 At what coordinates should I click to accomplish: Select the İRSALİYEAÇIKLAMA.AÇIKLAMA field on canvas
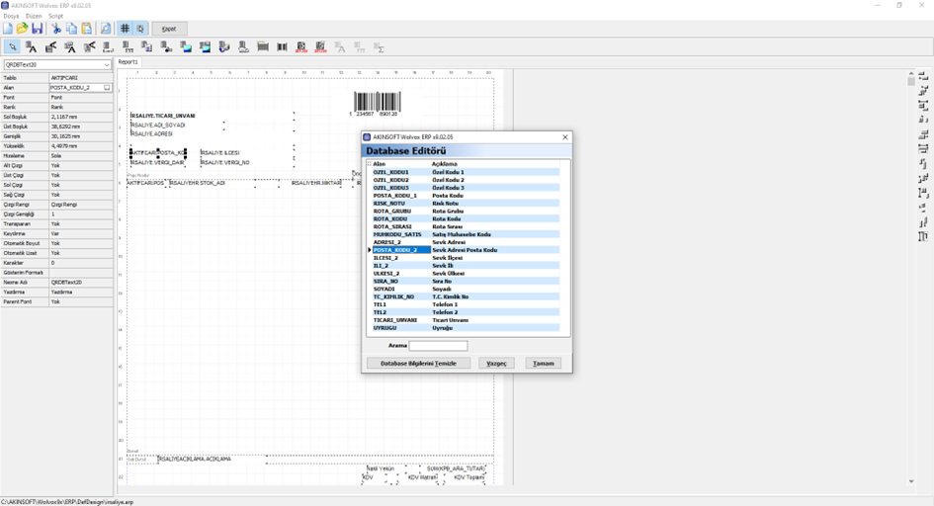coord(194,459)
